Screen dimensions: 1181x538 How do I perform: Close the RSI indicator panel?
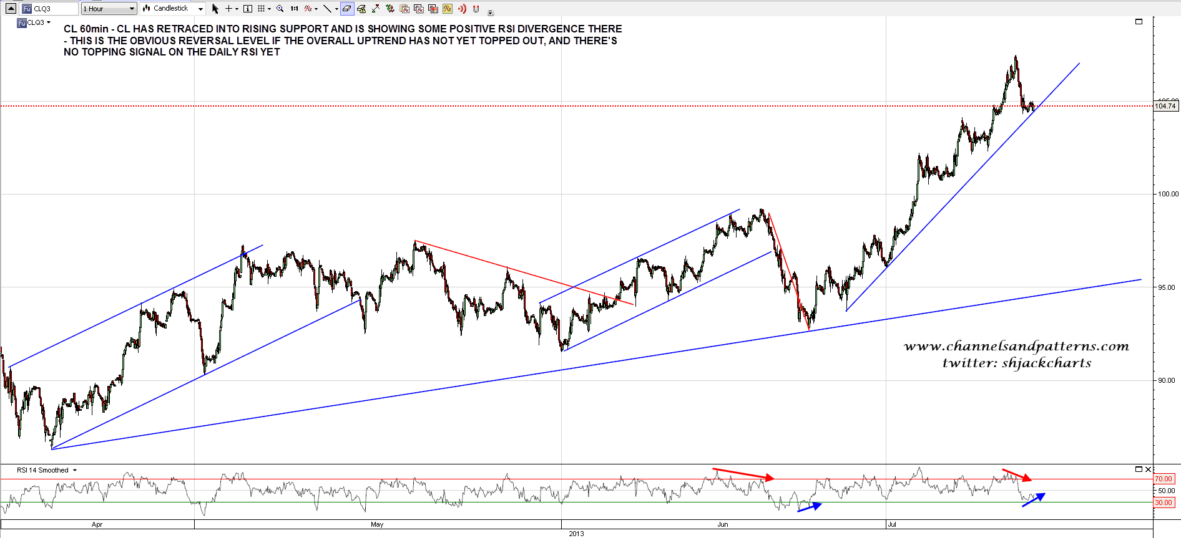1148,469
